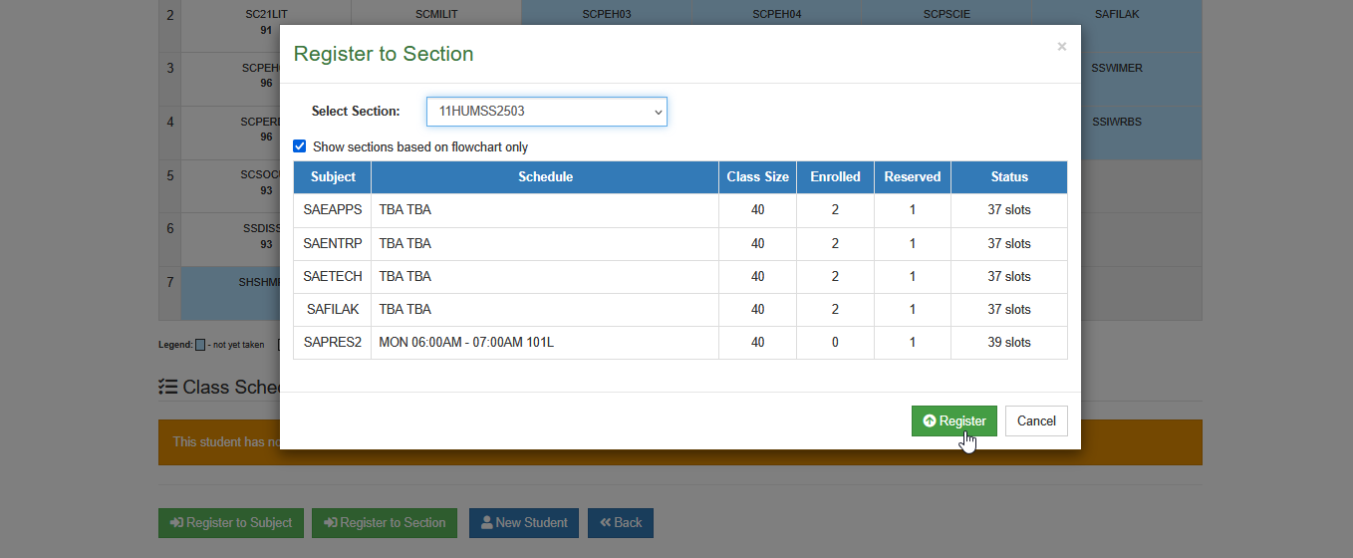
Task: Click SAEAPPS row 37 slots status
Action: coord(1009,210)
